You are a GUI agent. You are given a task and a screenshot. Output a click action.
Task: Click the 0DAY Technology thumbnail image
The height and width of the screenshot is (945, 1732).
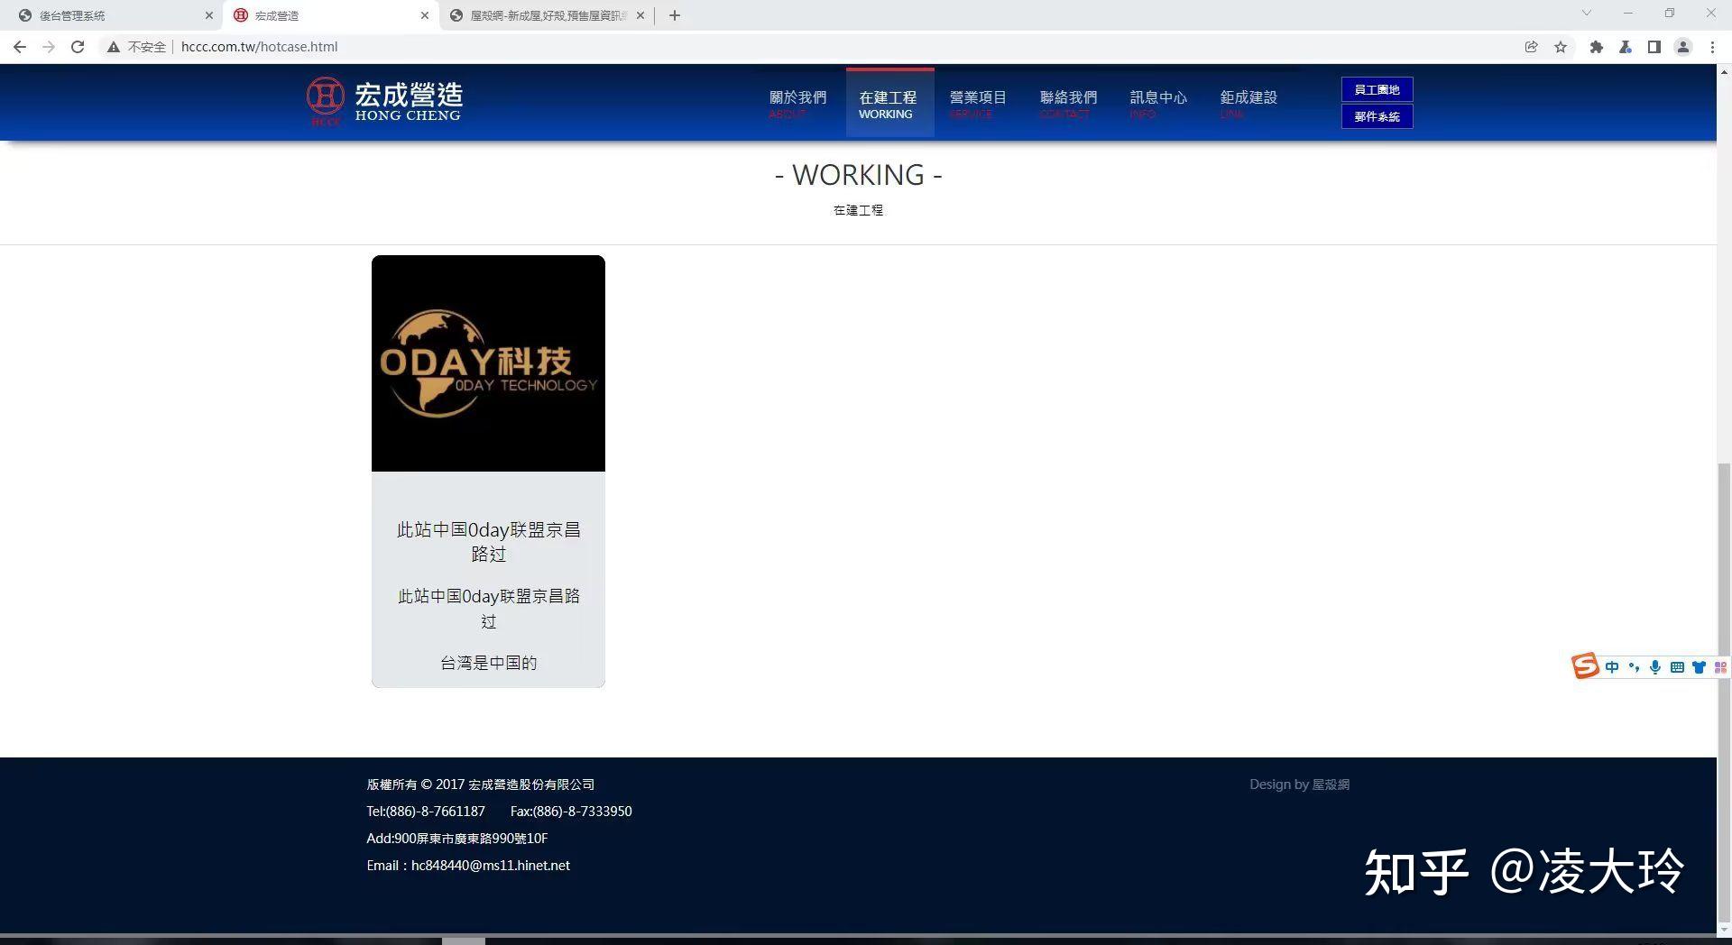488,363
